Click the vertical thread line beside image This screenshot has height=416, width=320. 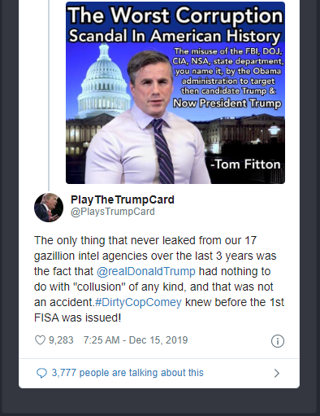(49, 95)
